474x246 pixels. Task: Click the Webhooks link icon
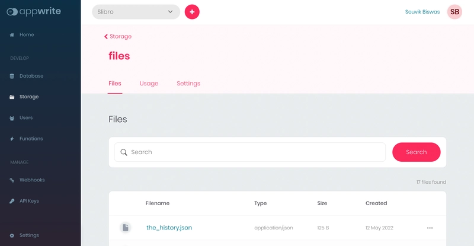(x=12, y=180)
